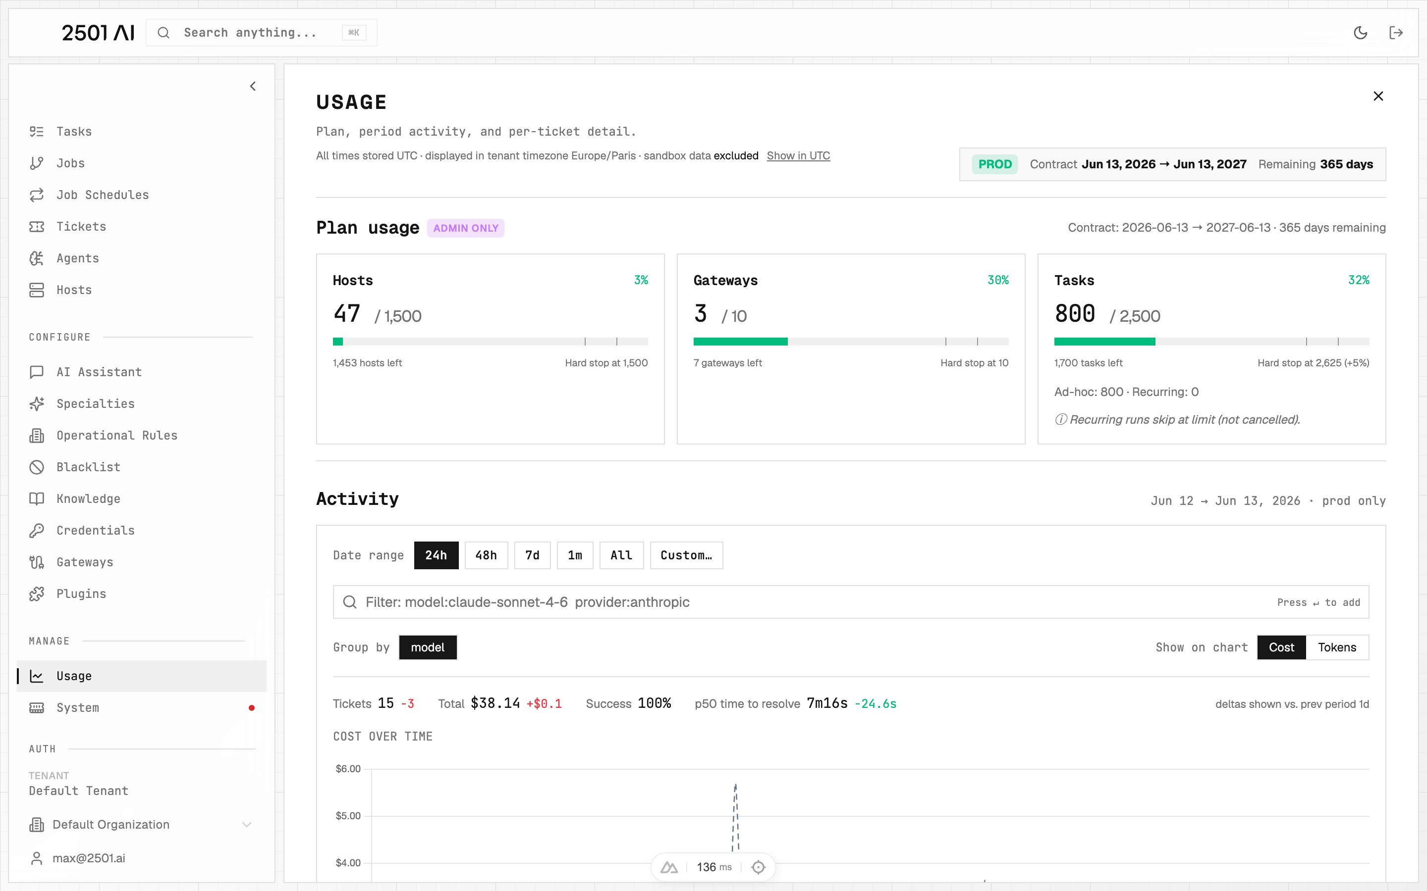Toggle dark mode moon icon

[x=1361, y=32]
